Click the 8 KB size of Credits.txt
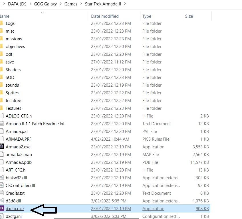 pos(205,193)
